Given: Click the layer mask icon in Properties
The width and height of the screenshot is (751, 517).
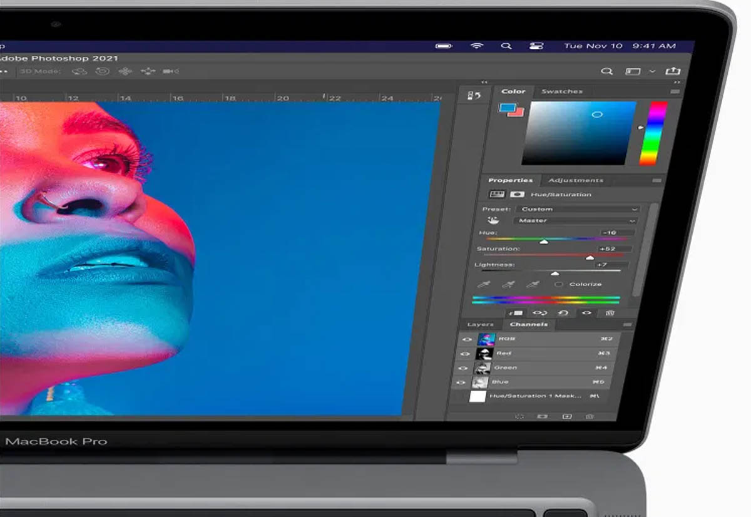Looking at the screenshot, I should tap(518, 195).
